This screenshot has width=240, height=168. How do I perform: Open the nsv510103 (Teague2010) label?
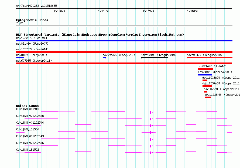(x=159, y=55)
